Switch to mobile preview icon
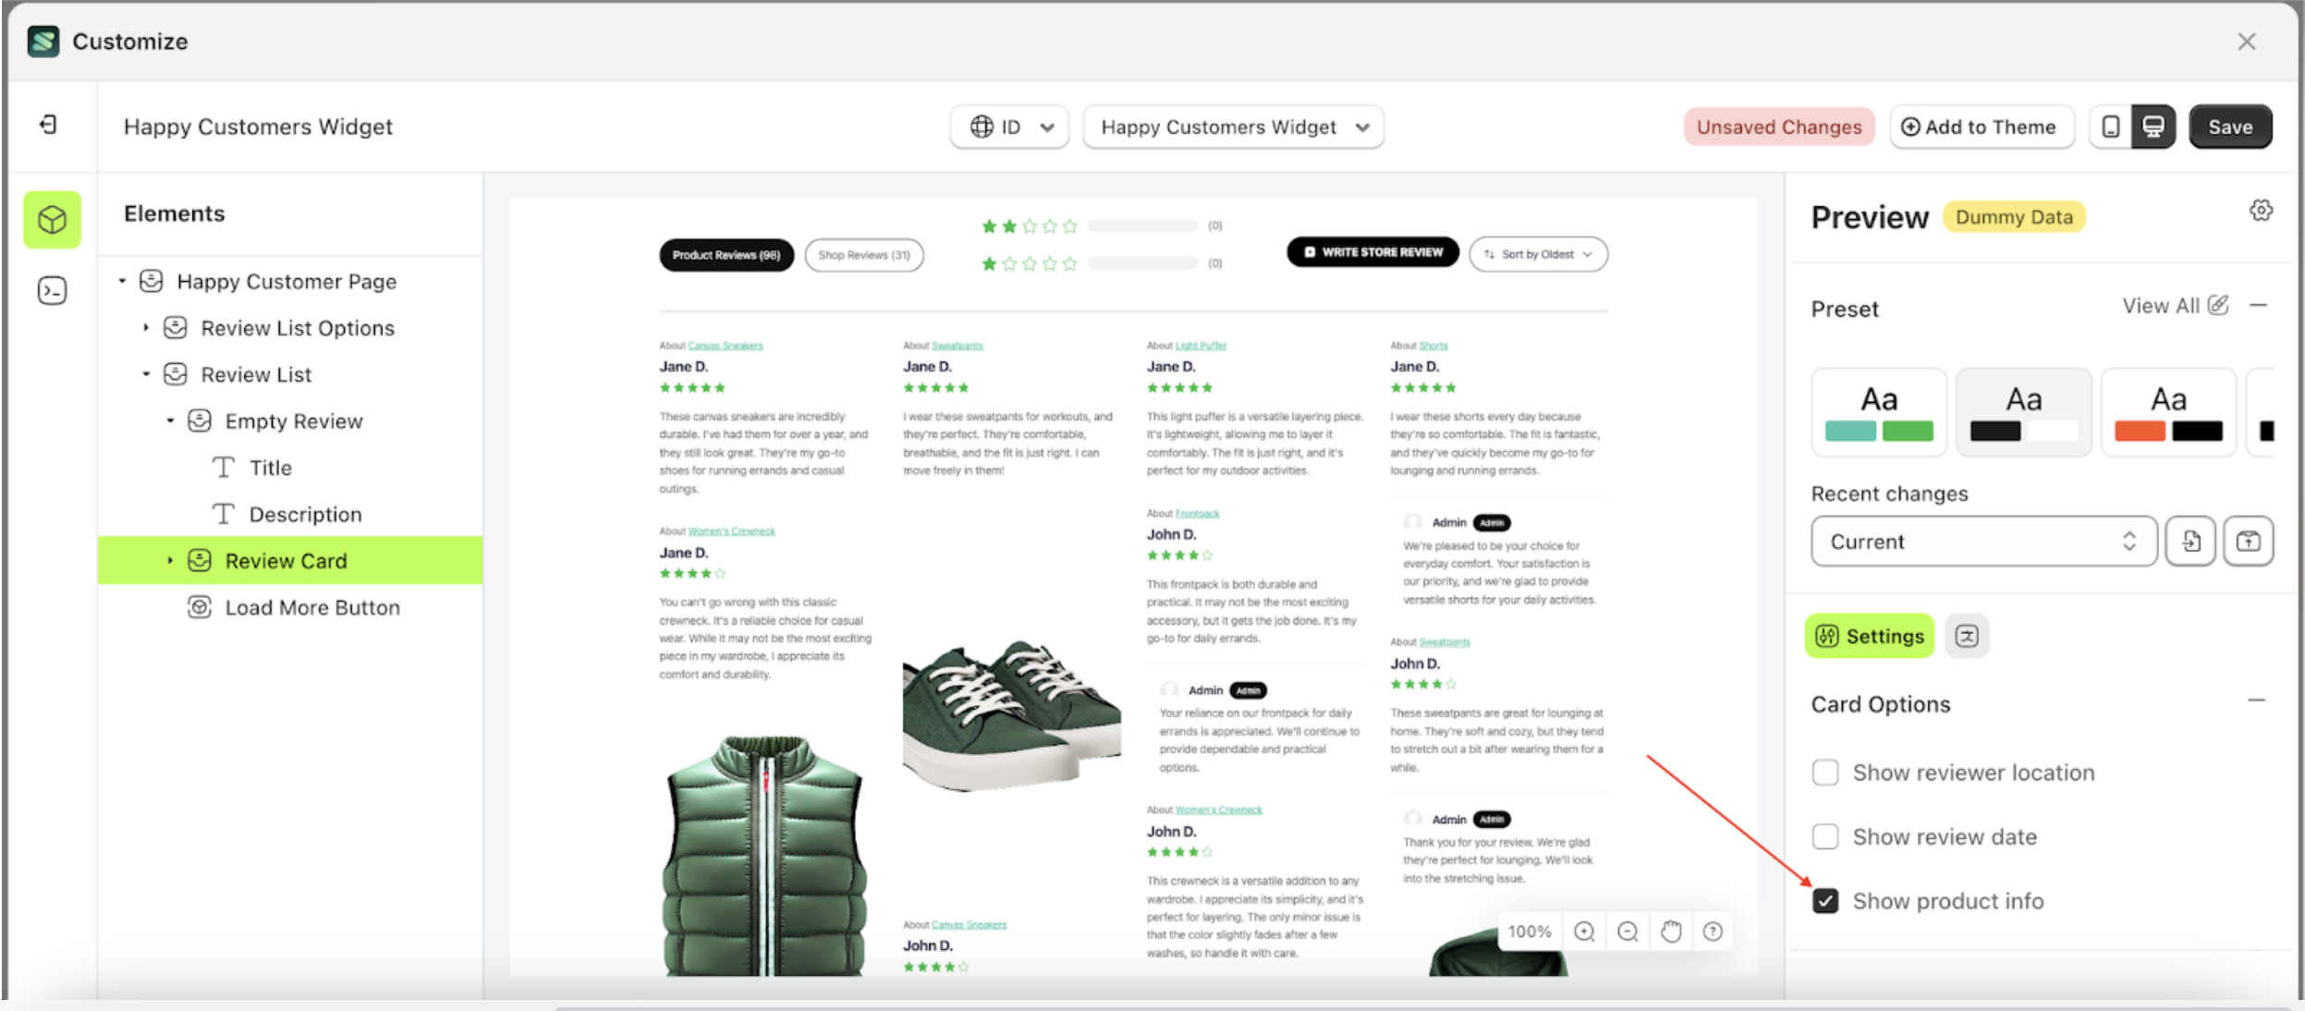 (2110, 127)
